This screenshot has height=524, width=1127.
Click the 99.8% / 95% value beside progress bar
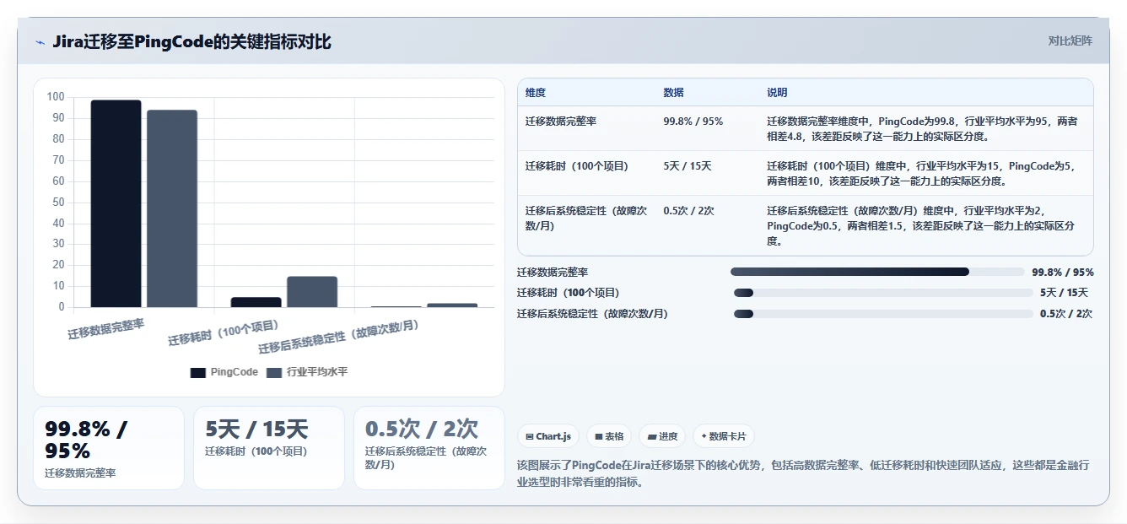[1063, 272]
